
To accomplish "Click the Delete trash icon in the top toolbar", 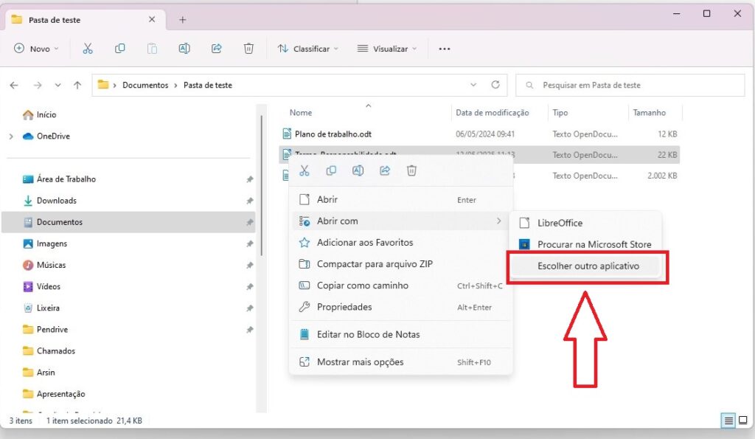I will [248, 49].
